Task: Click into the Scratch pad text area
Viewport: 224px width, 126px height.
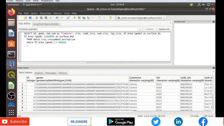Action: pyautogui.click(x=195, y=44)
